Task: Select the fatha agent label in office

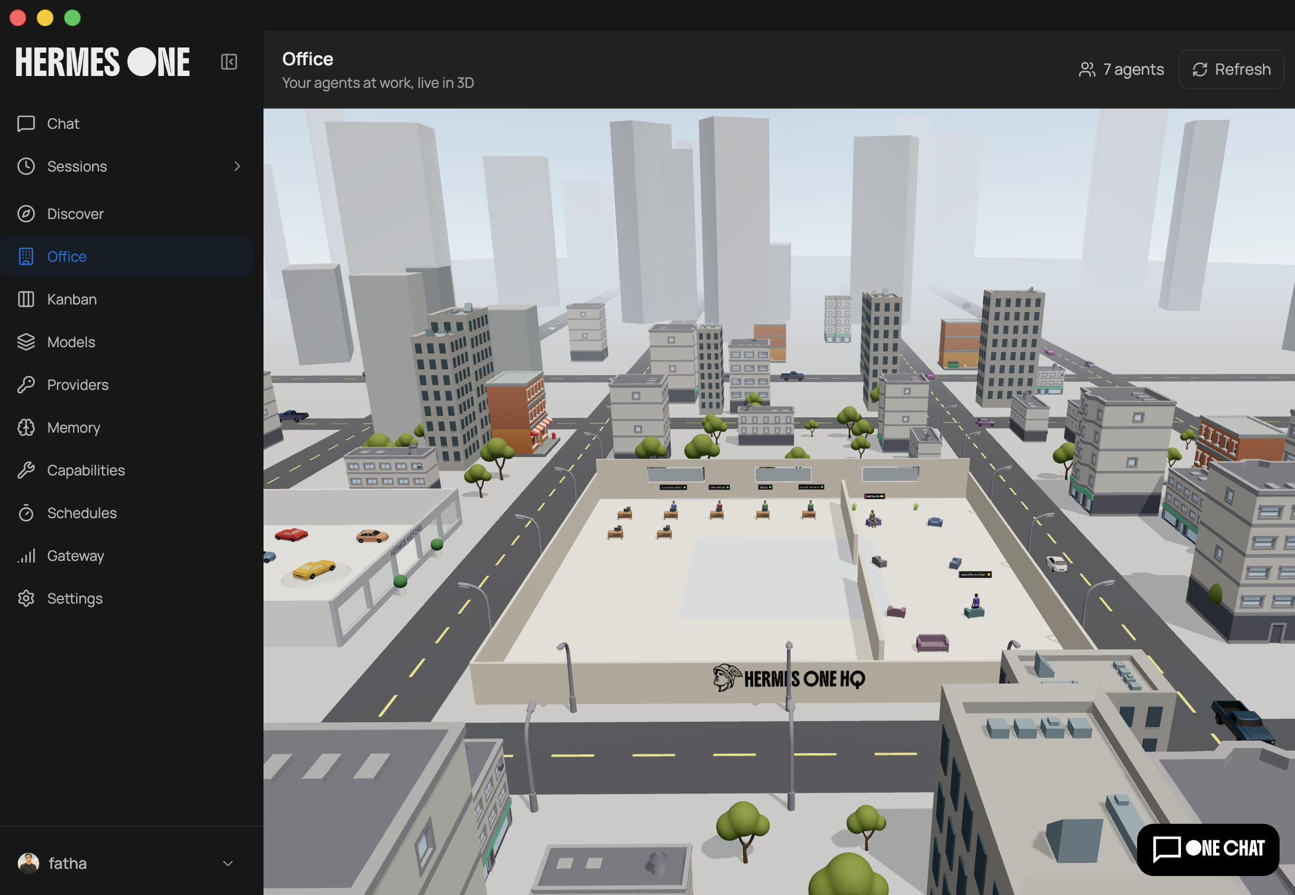Action: [766, 487]
